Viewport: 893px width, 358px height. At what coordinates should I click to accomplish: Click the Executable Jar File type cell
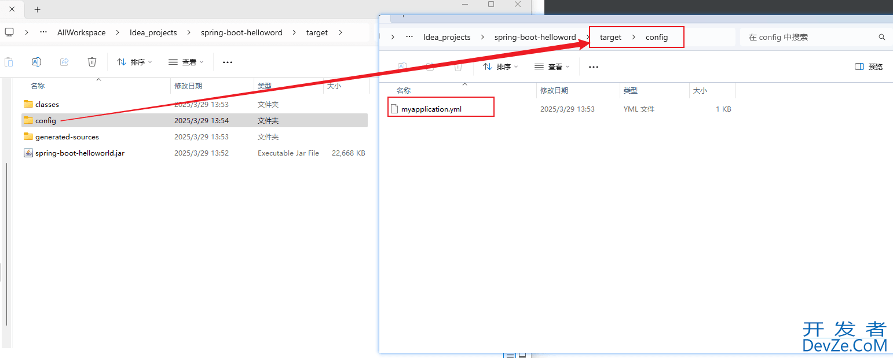pyautogui.click(x=288, y=153)
